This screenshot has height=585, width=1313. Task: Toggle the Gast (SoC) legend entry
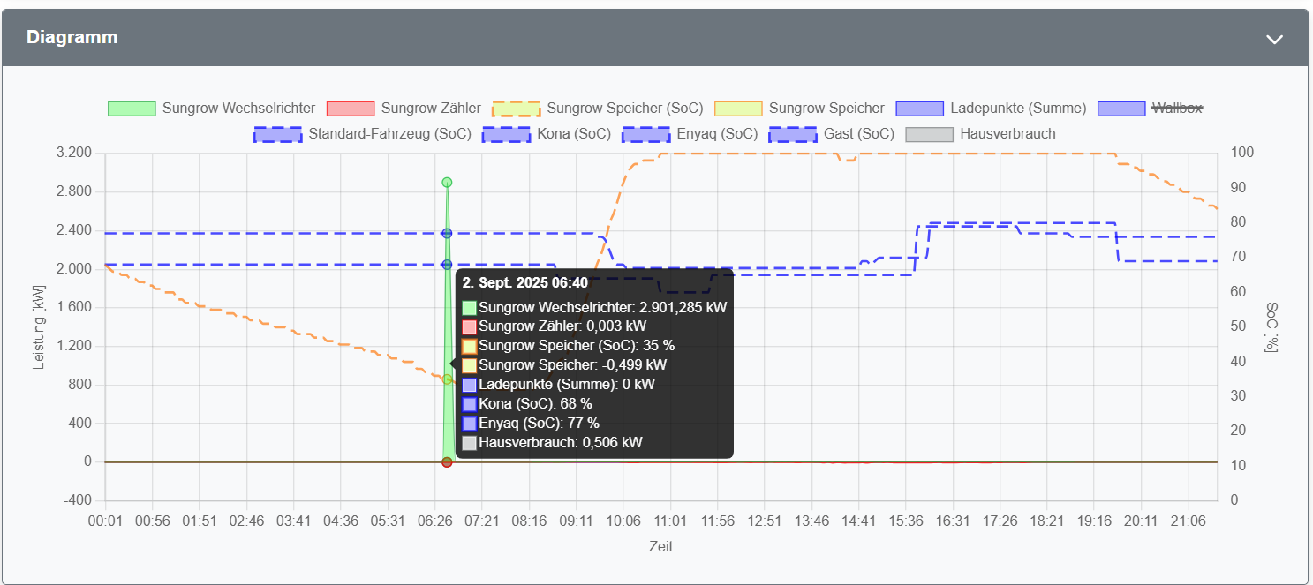(x=858, y=134)
